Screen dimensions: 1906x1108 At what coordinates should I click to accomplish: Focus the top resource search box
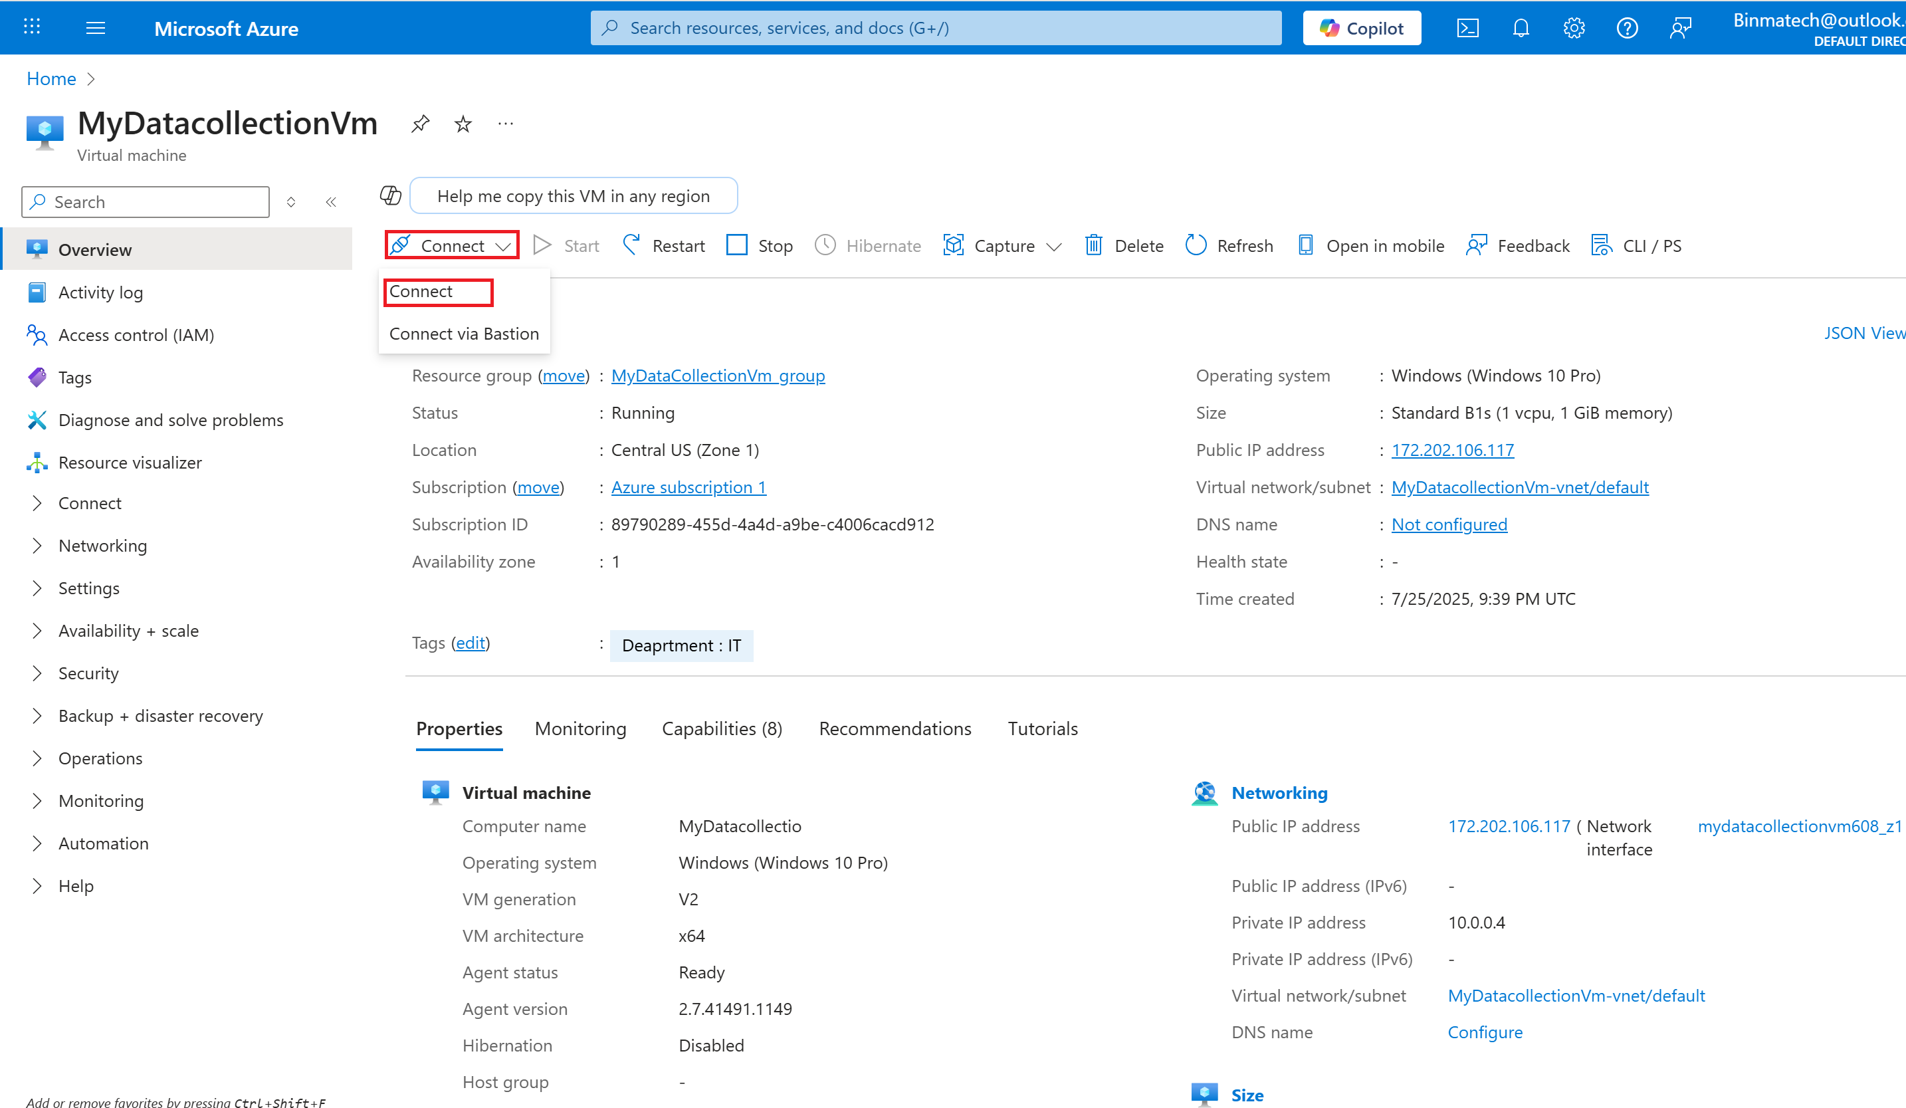tap(935, 29)
